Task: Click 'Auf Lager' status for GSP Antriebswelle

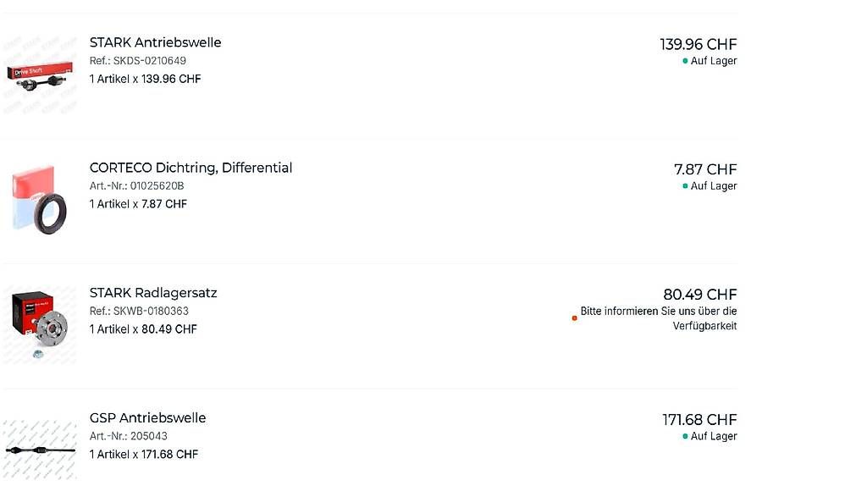Action: click(x=713, y=437)
